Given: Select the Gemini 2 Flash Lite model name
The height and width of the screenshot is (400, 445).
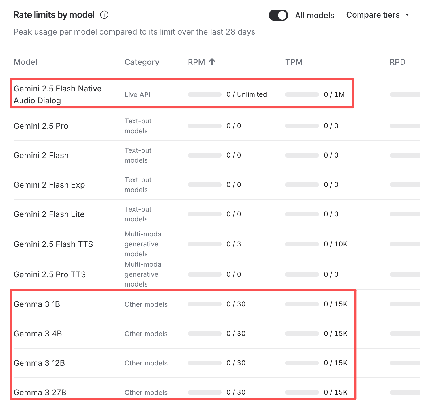Looking at the screenshot, I should coord(49,214).
